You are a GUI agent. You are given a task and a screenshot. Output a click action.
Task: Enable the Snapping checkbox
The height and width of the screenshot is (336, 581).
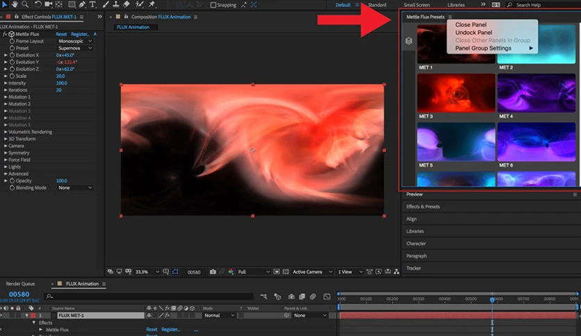click(x=213, y=5)
